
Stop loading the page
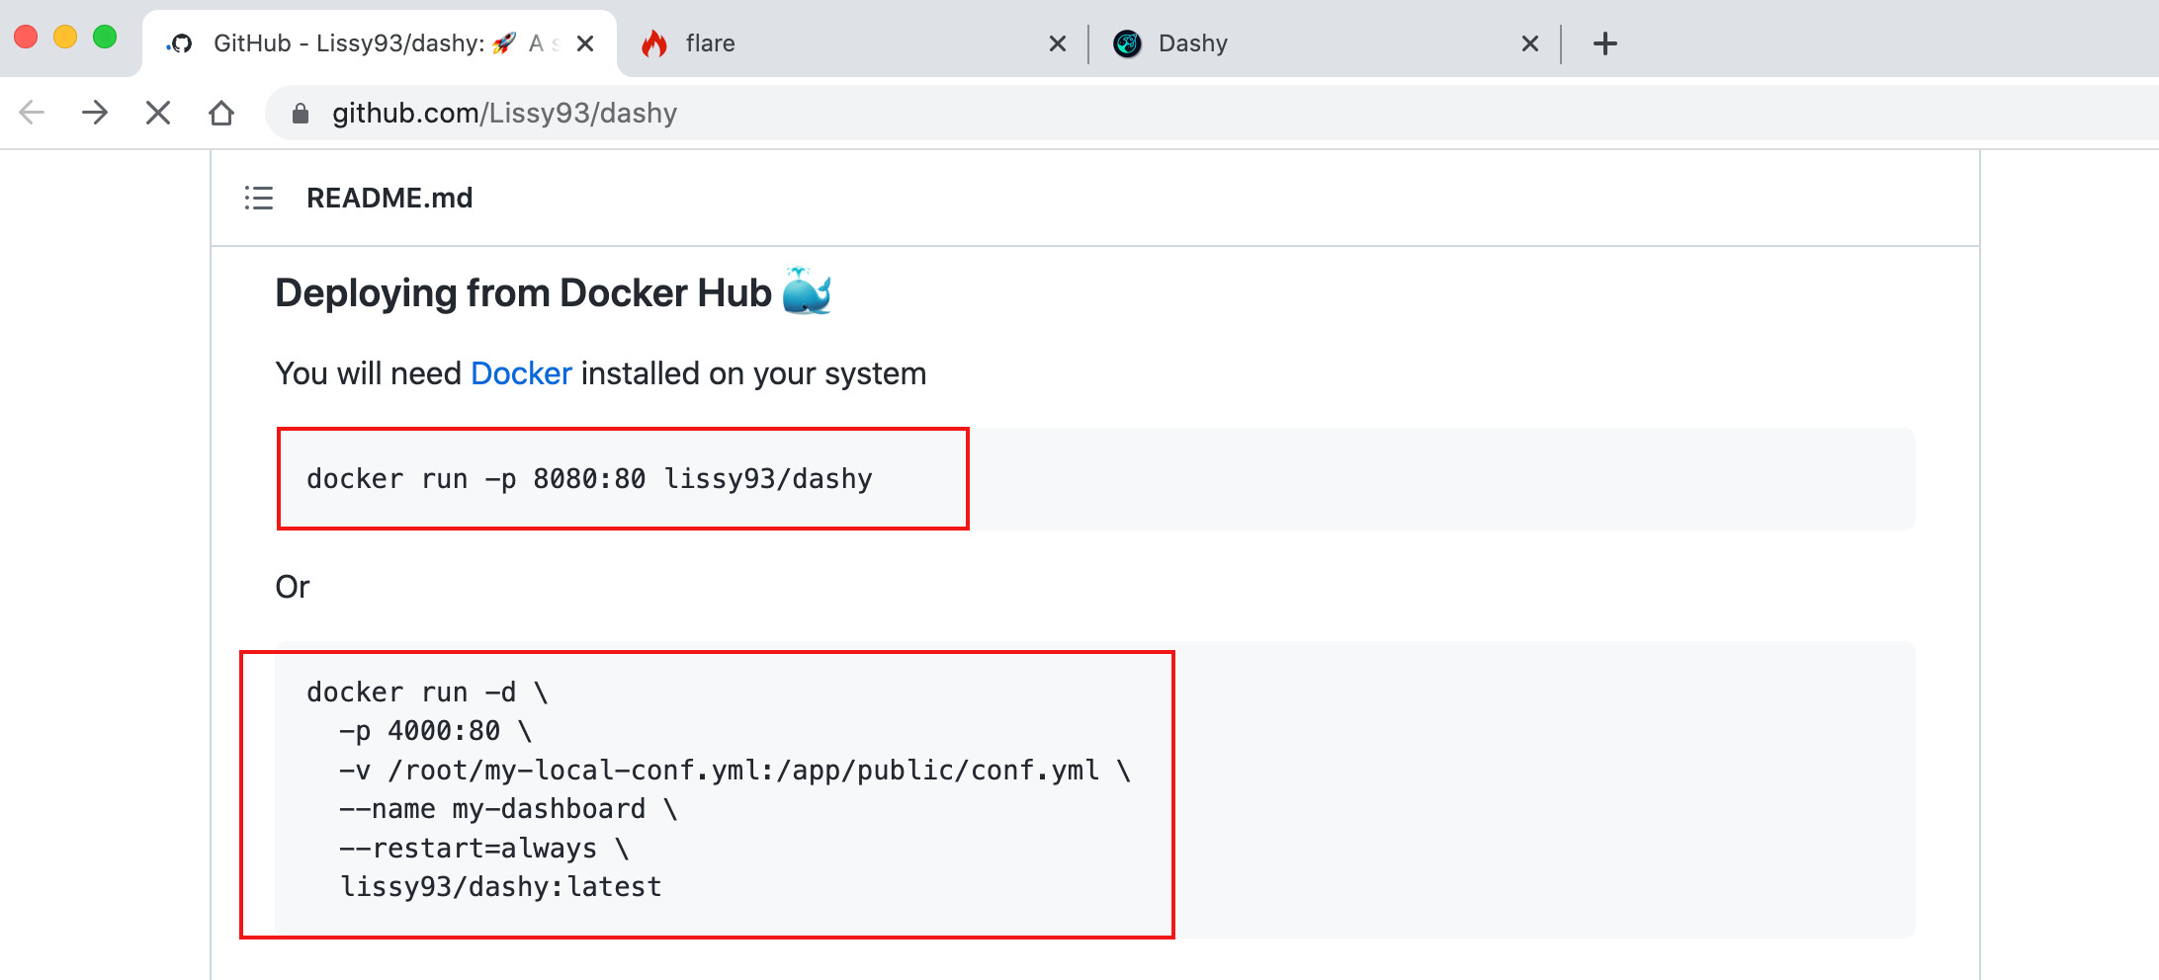coord(158,113)
